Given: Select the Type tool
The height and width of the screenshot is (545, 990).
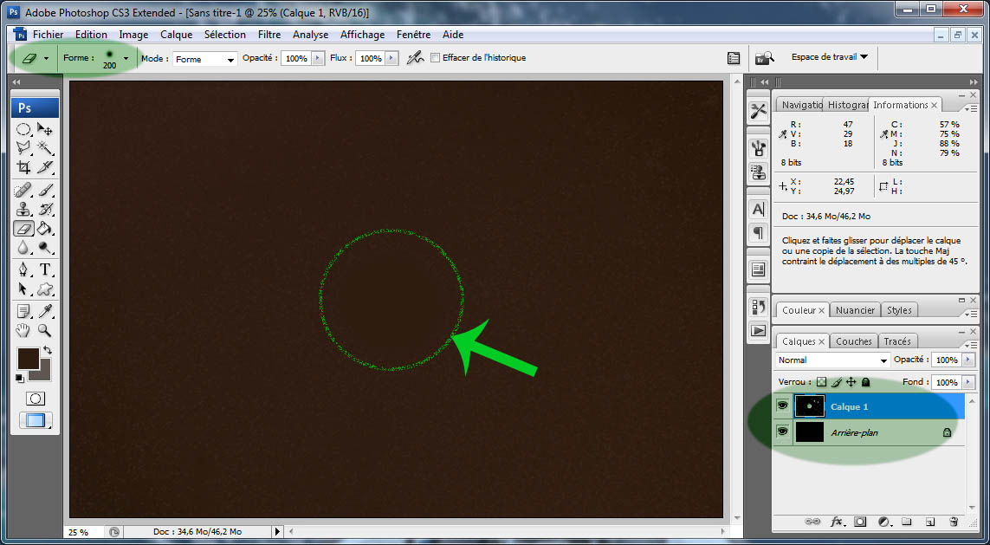Looking at the screenshot, I should click(x=45, y=269).
